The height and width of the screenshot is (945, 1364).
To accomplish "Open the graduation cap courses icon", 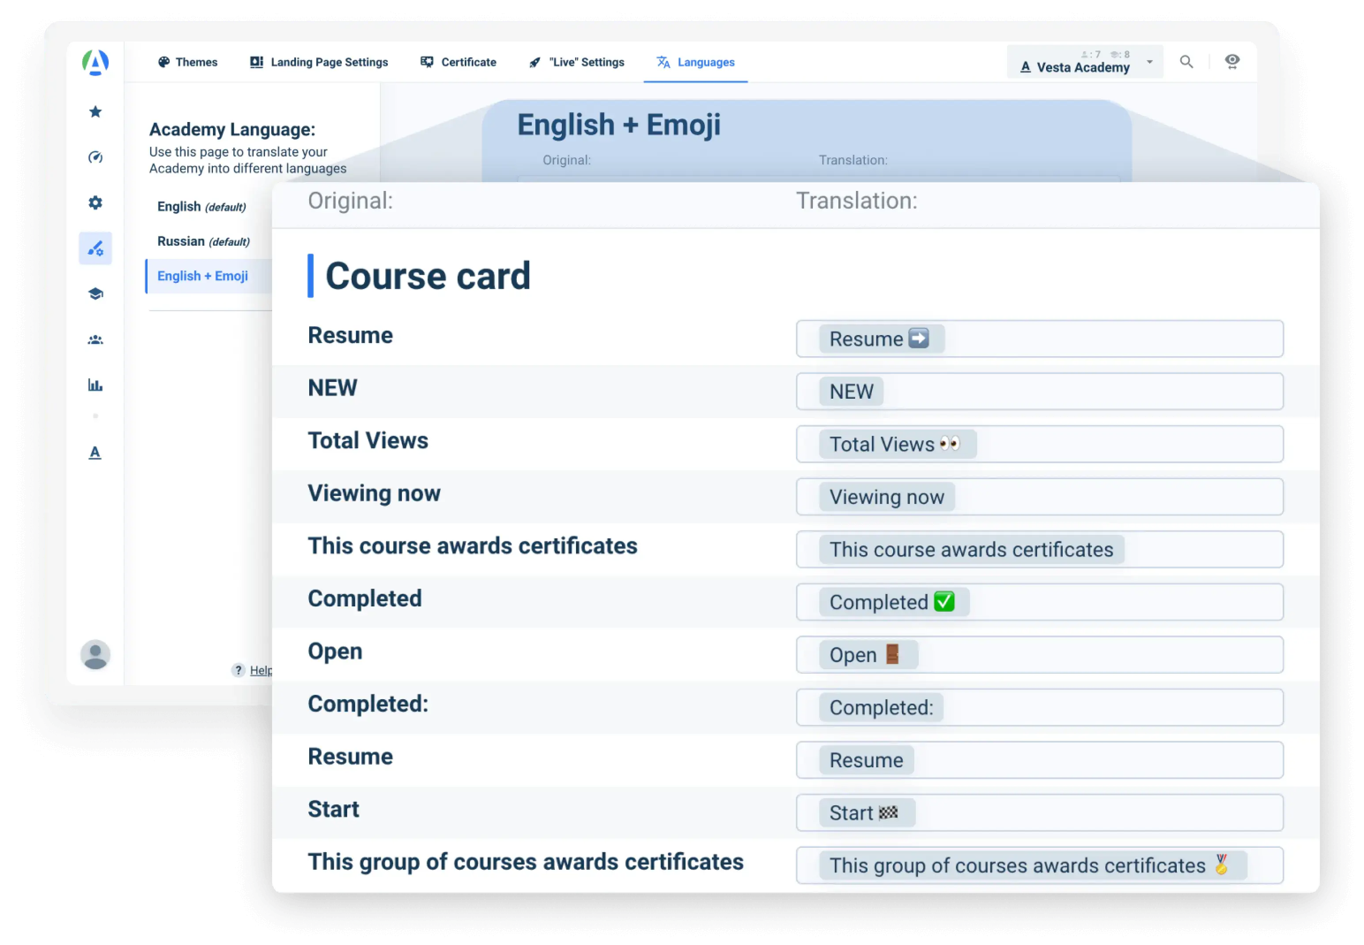I will tap(95, 293).
